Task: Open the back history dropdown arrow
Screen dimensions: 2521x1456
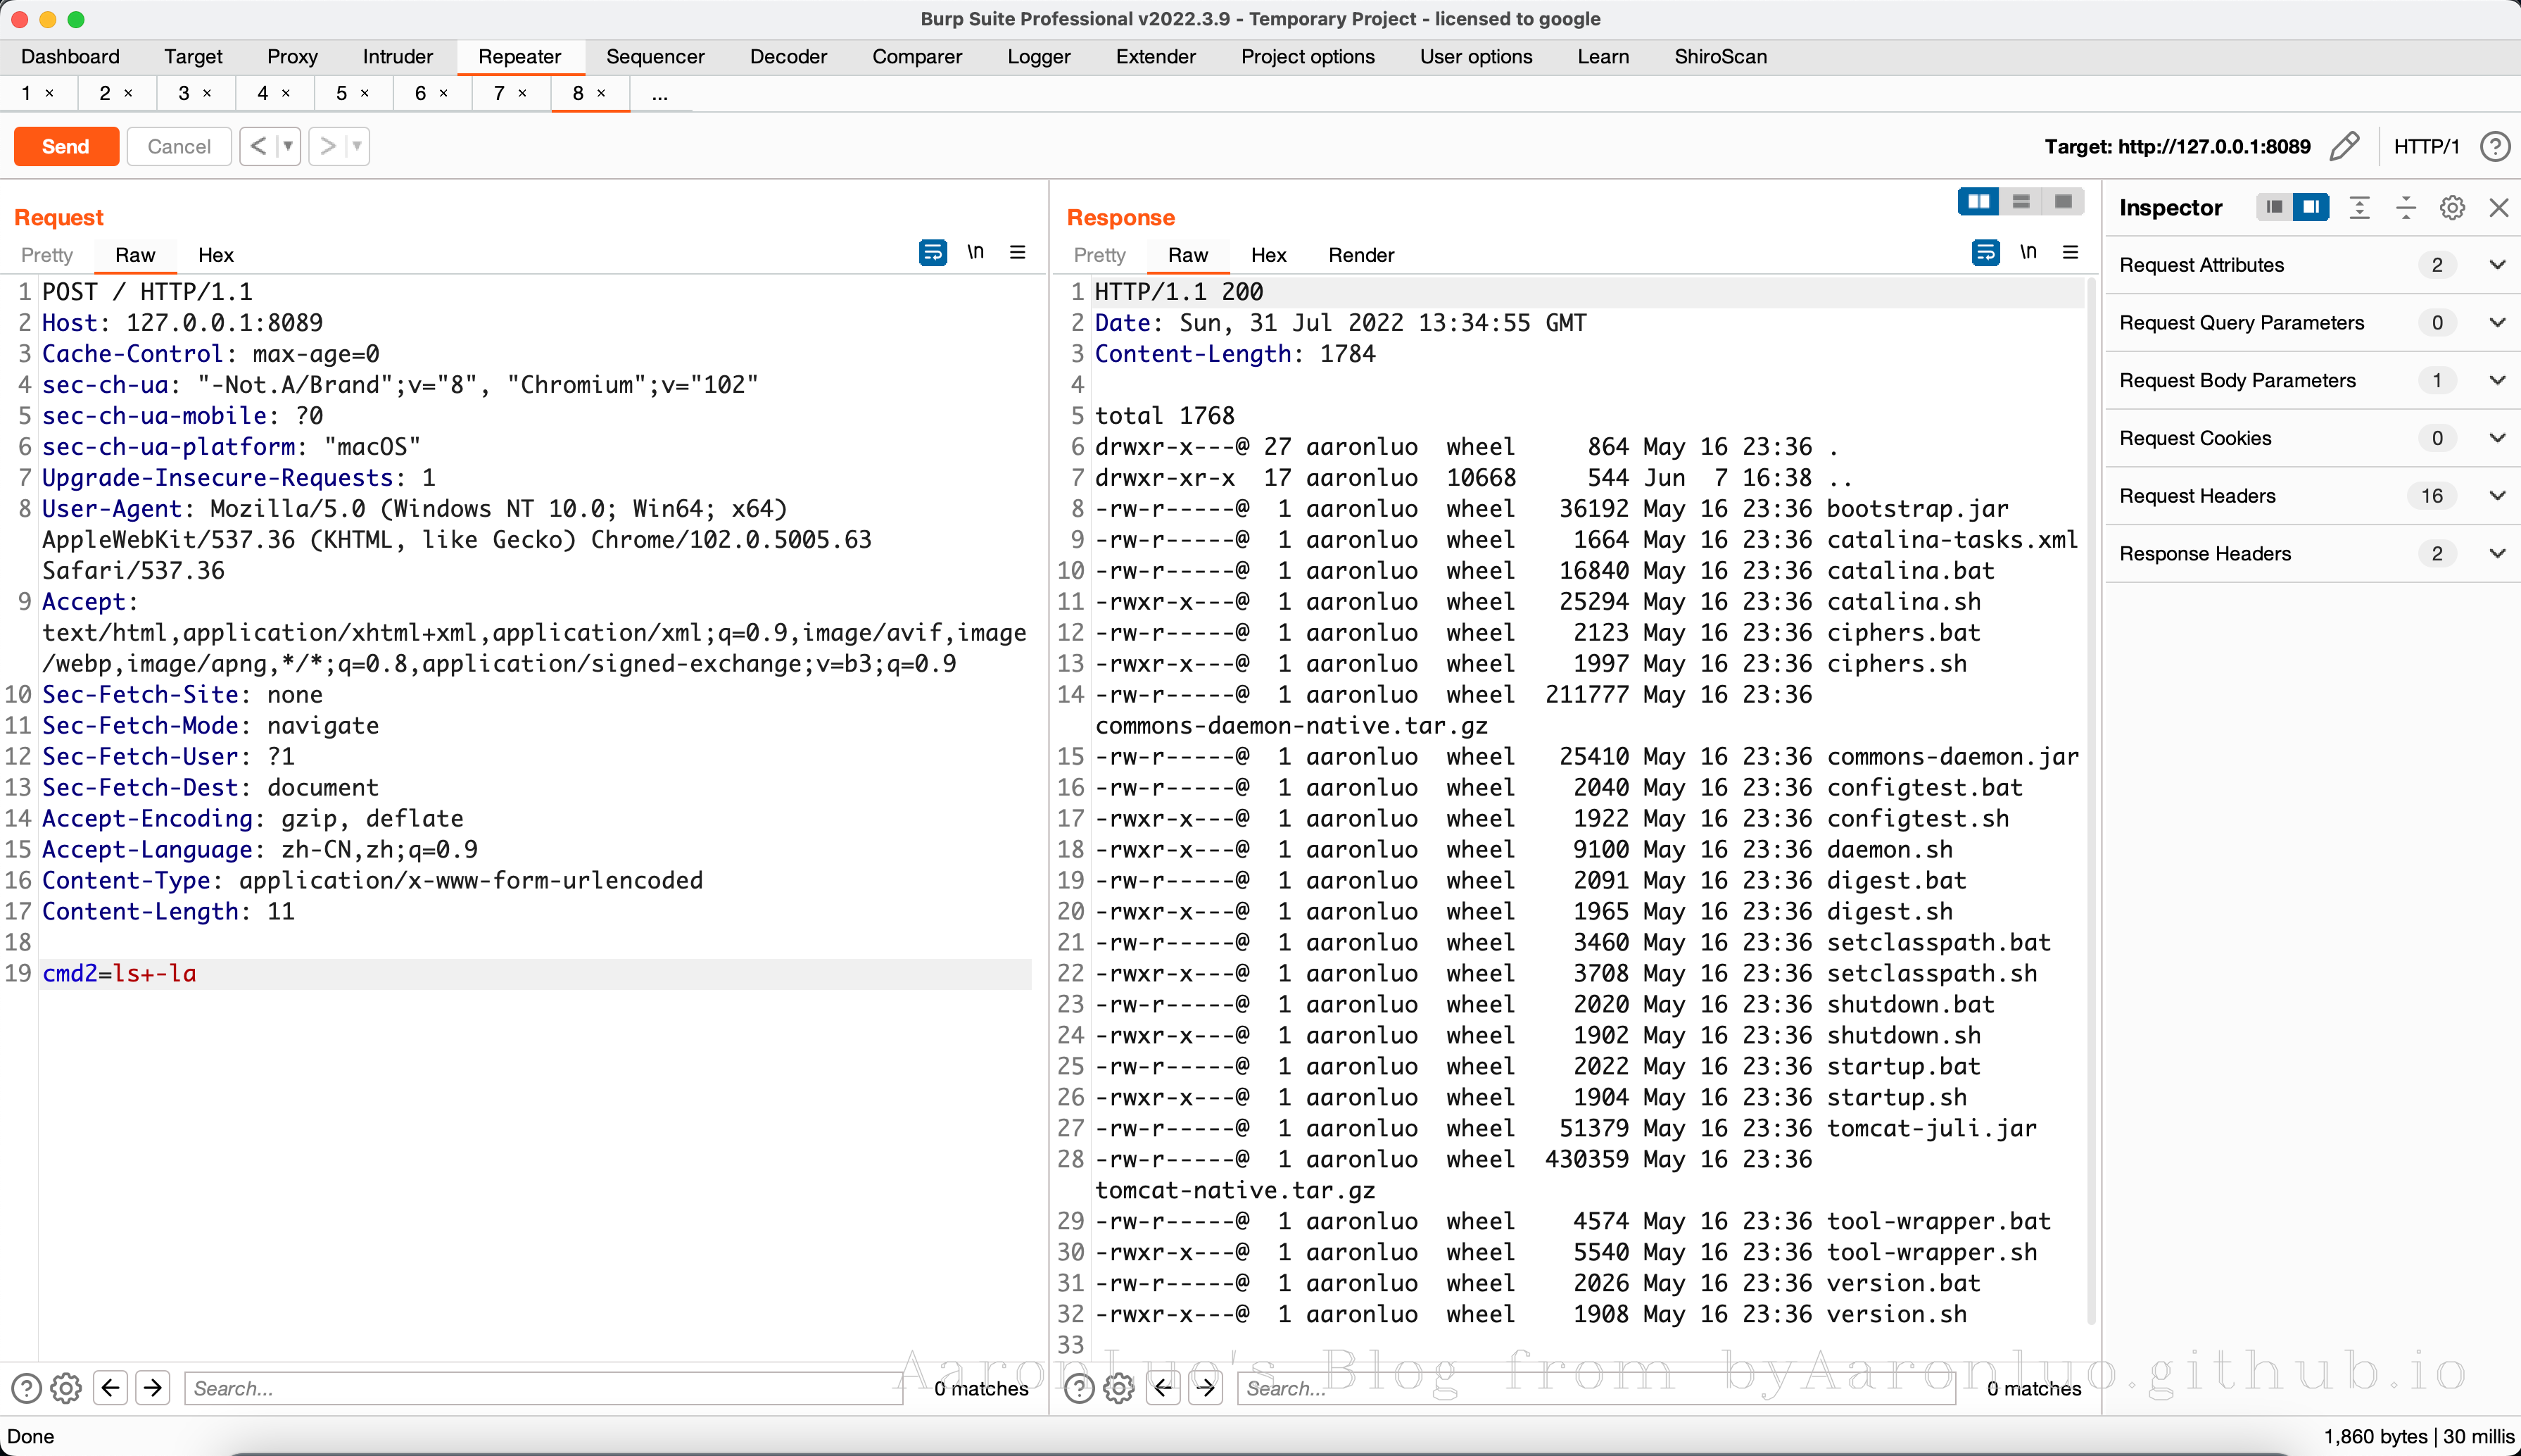Action: (288, 146)
